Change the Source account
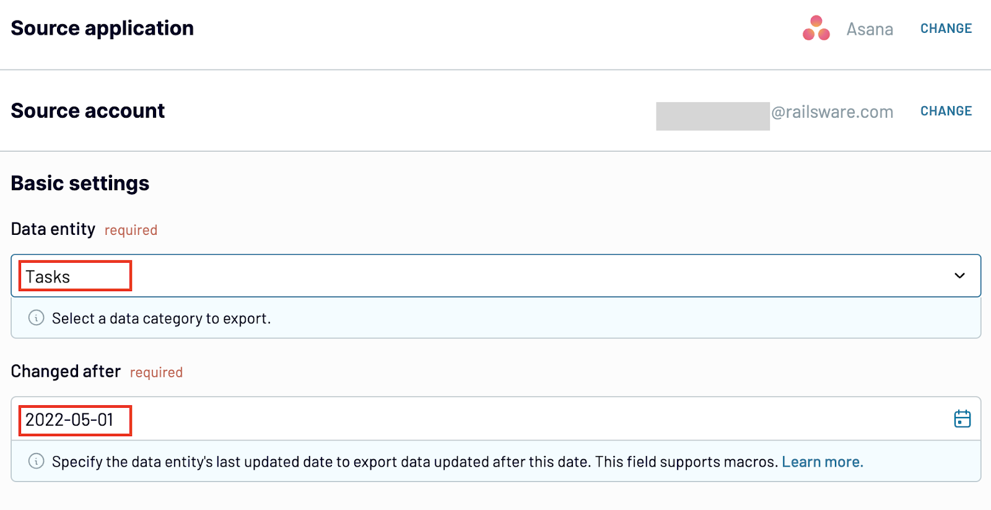Viewport: 991px width, 510px height. (946, 111)
